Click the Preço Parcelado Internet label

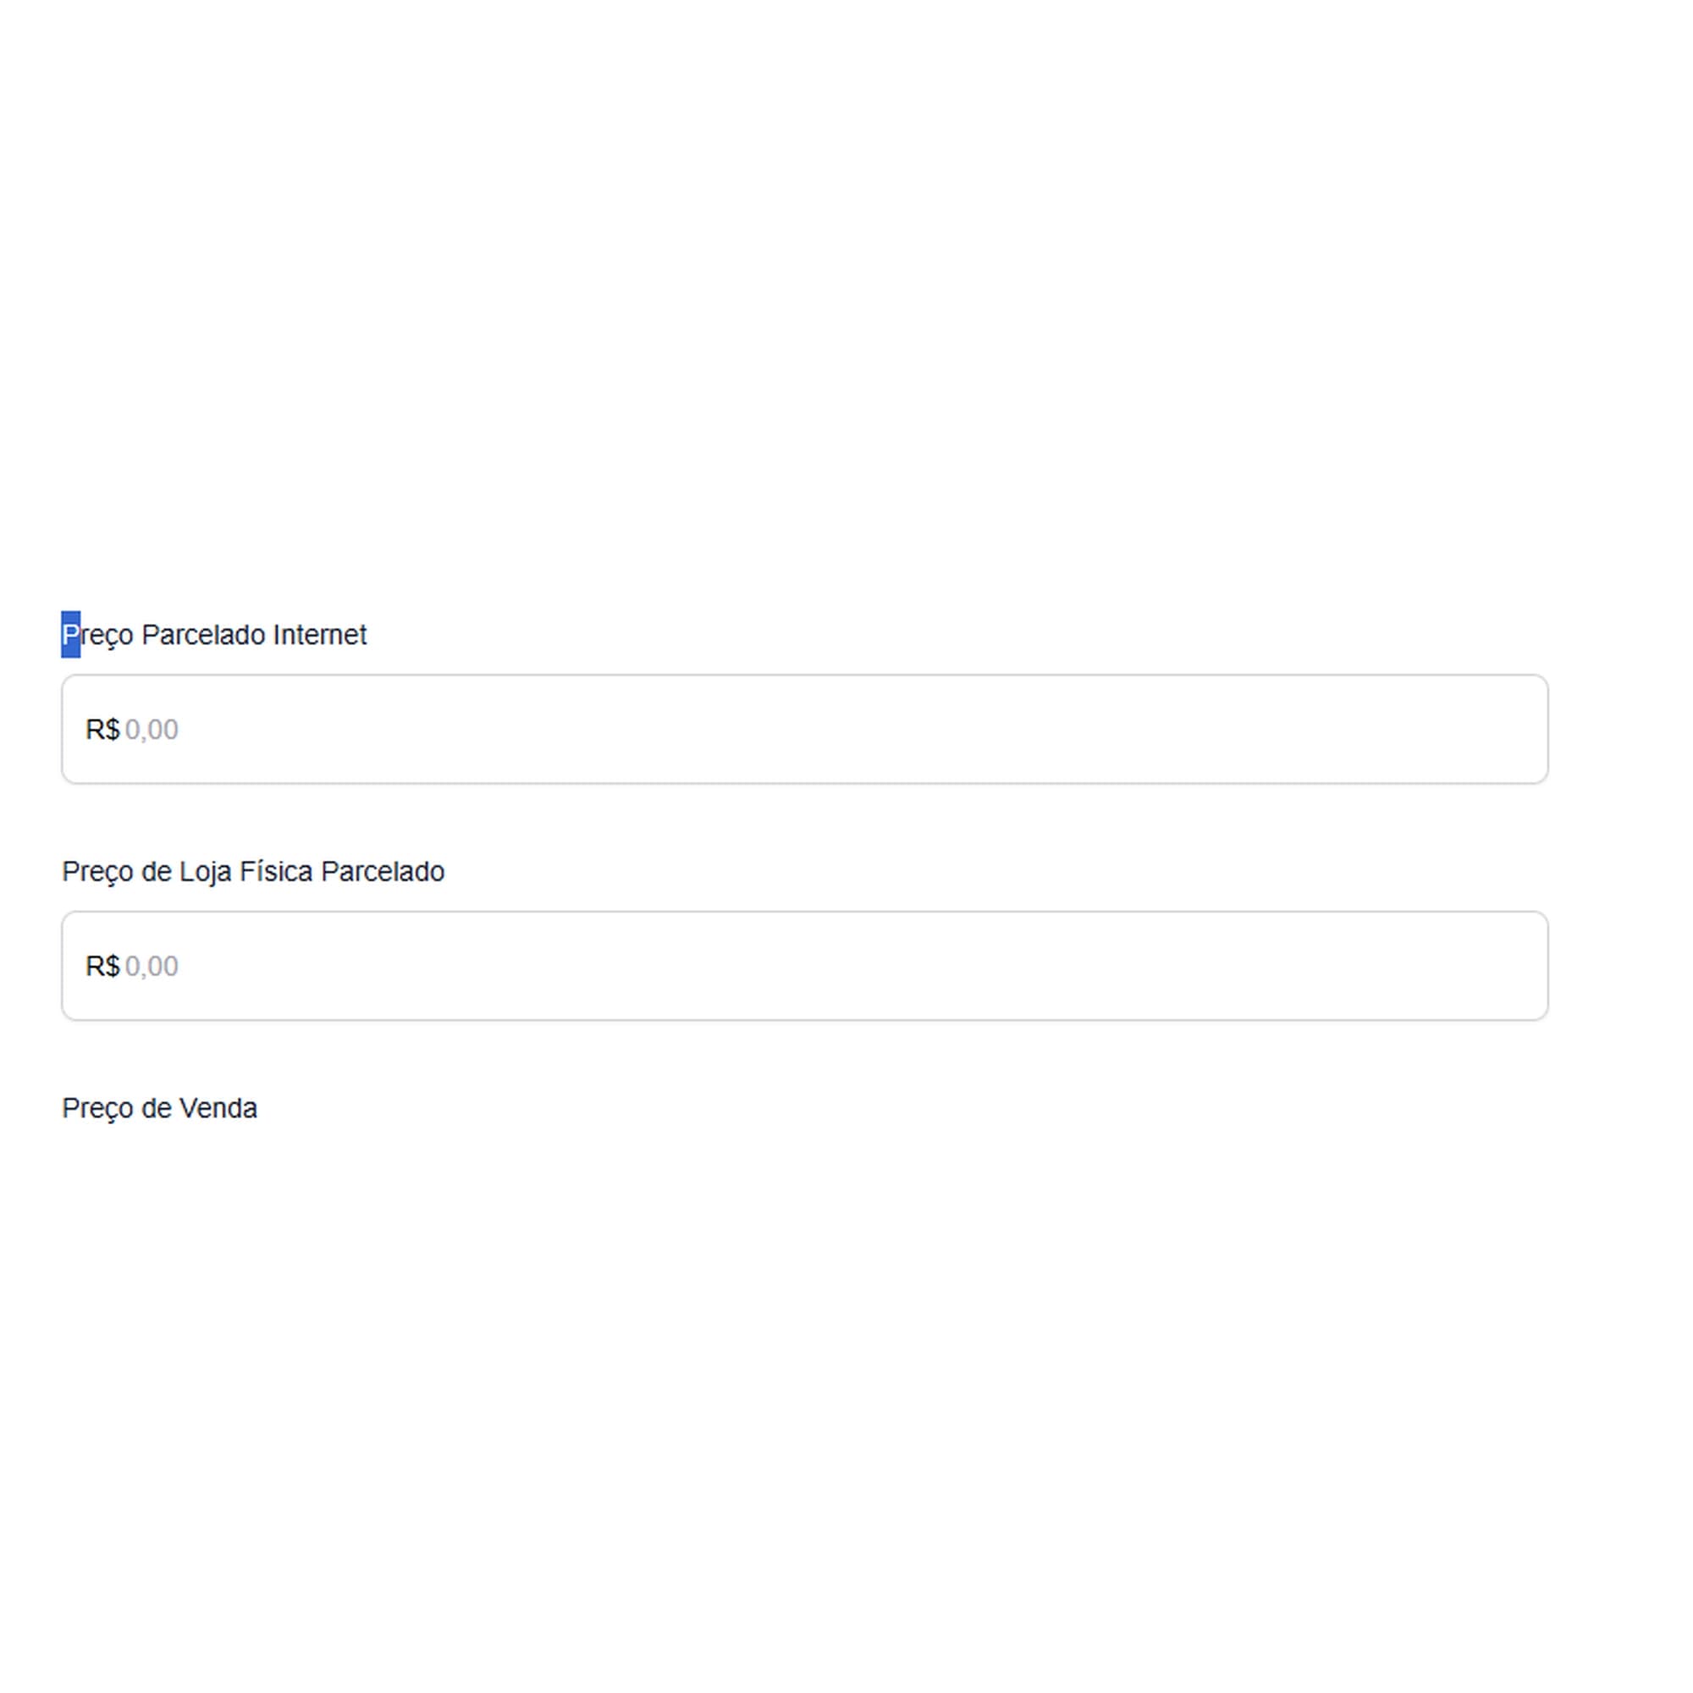point(214,634)
